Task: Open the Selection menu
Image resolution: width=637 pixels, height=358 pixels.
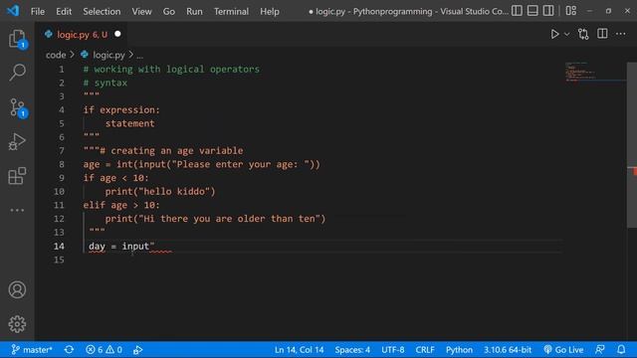Action: tap(102, 11)
